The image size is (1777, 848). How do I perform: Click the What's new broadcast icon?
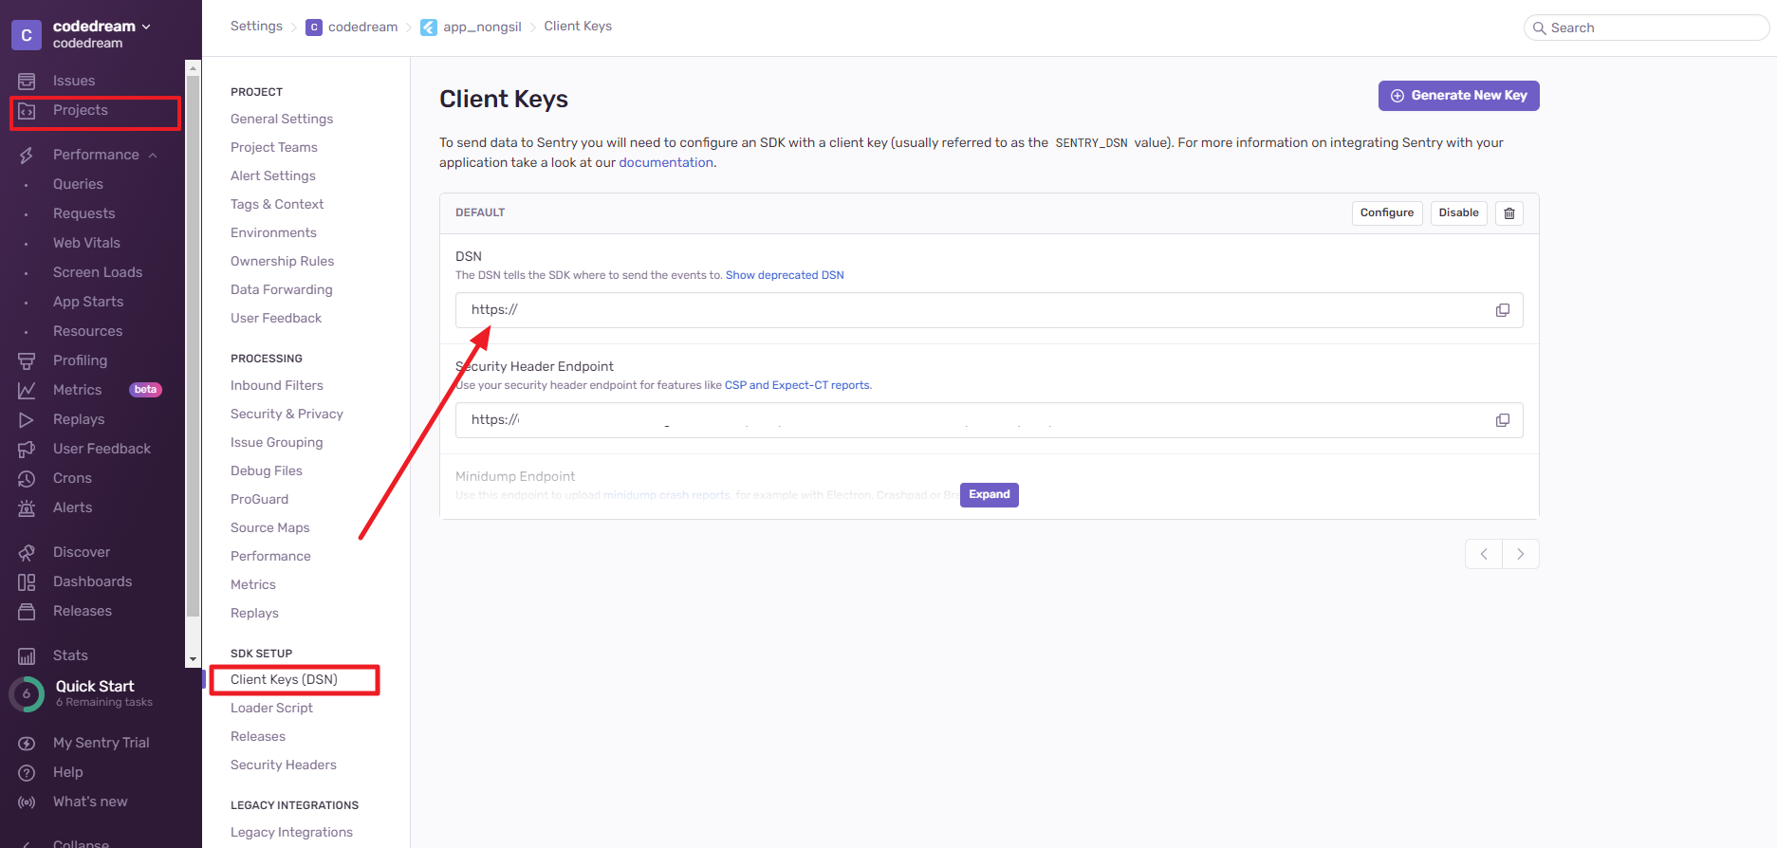[x=27, y=802]
